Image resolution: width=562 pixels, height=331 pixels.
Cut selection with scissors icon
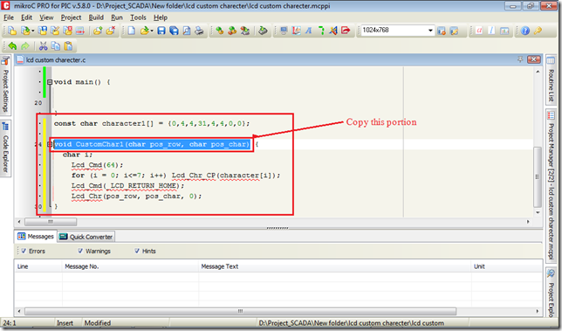tap(43, 46)
